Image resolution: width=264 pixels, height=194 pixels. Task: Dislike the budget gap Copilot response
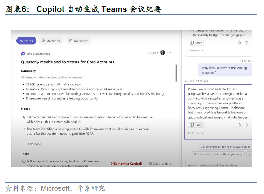246,43
